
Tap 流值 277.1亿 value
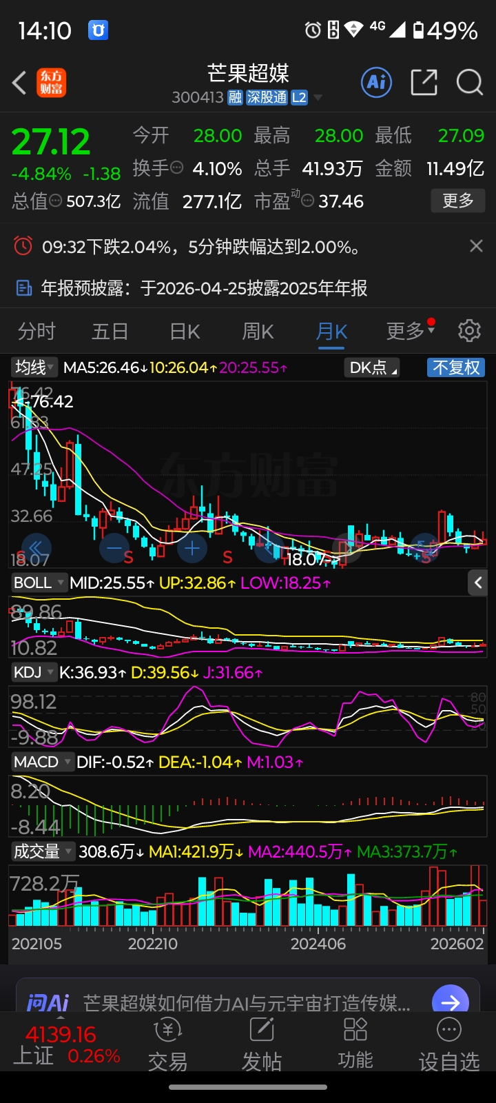211,201
